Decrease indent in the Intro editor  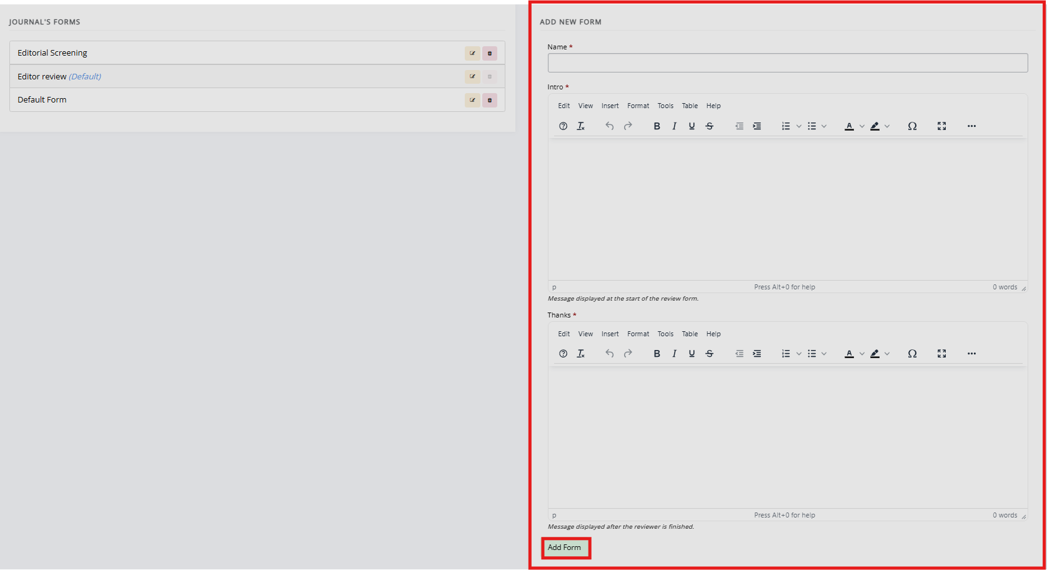click(739, 126)
